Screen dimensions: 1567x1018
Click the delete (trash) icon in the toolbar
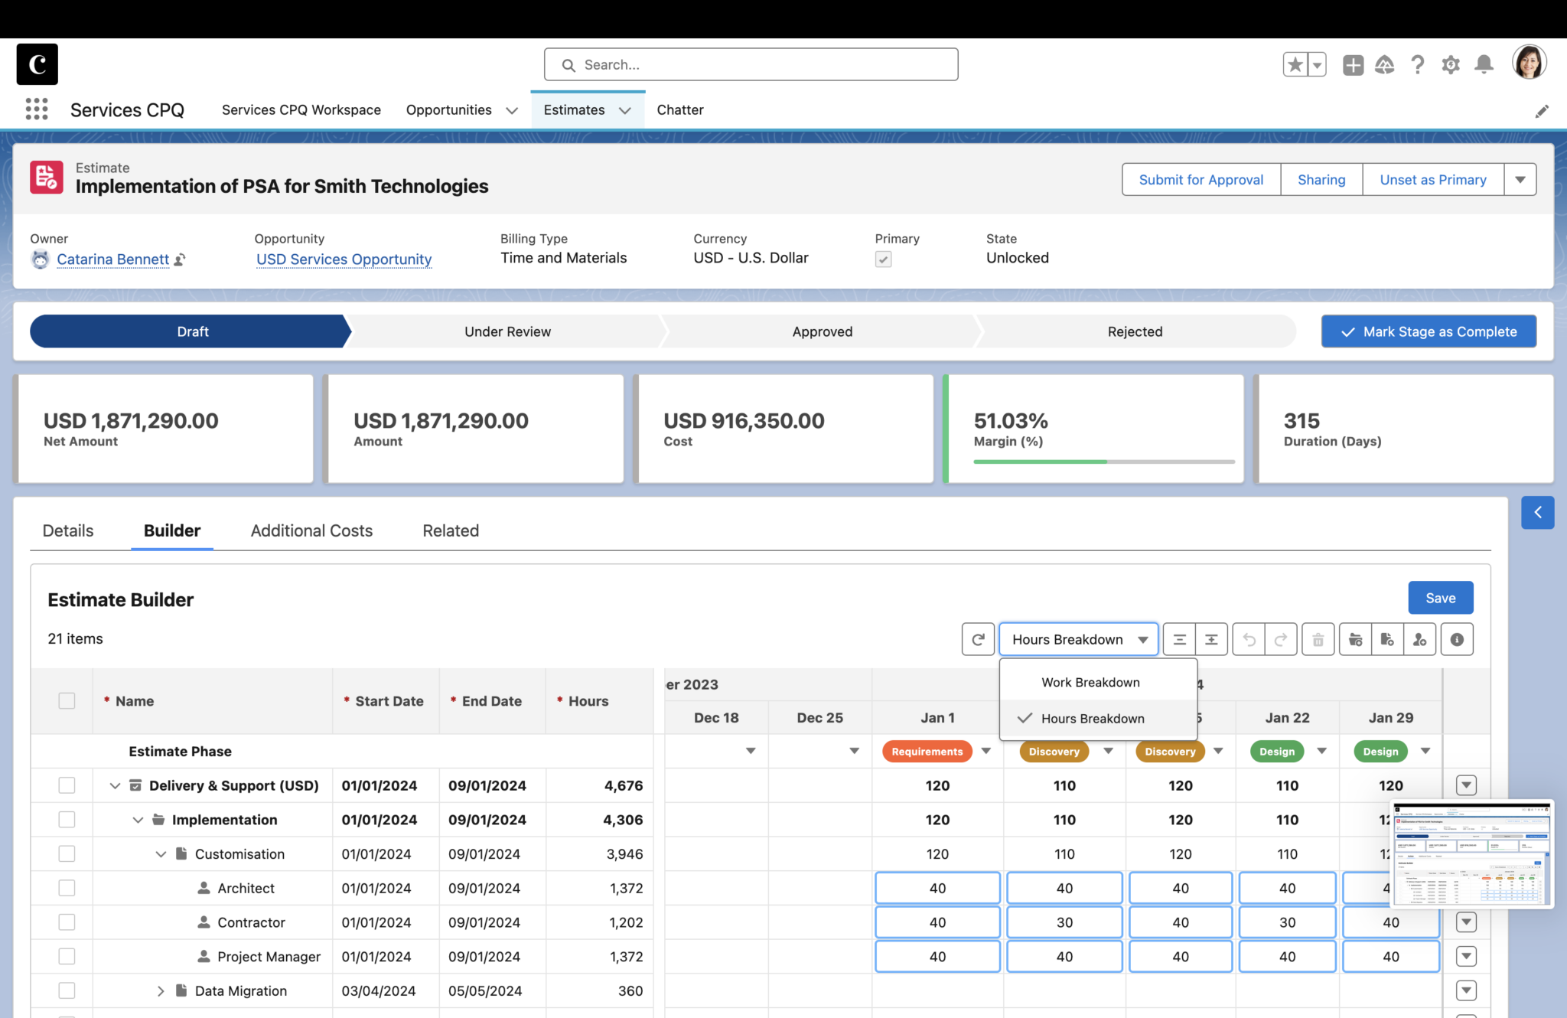pos(1318,639)
